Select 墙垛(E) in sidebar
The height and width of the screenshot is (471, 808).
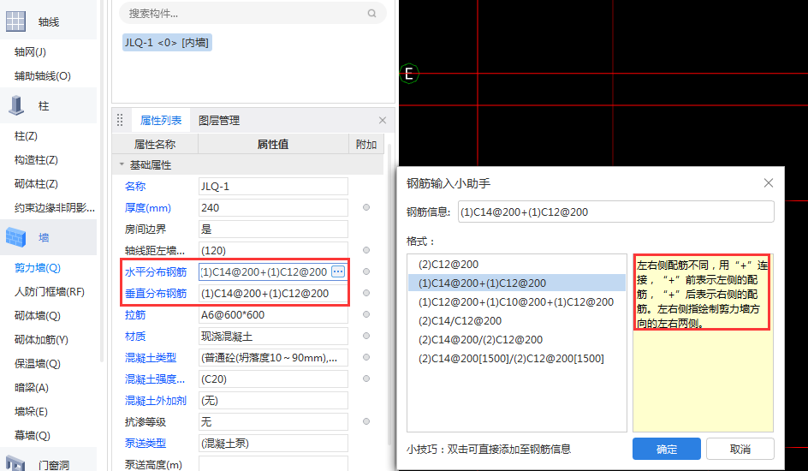coord(31,411)
